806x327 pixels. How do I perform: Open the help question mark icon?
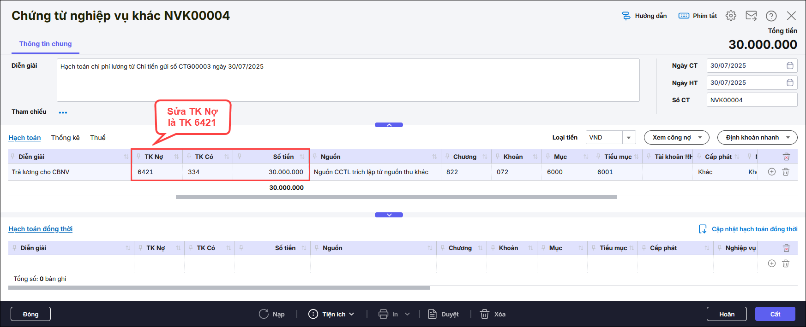[771, 16]
